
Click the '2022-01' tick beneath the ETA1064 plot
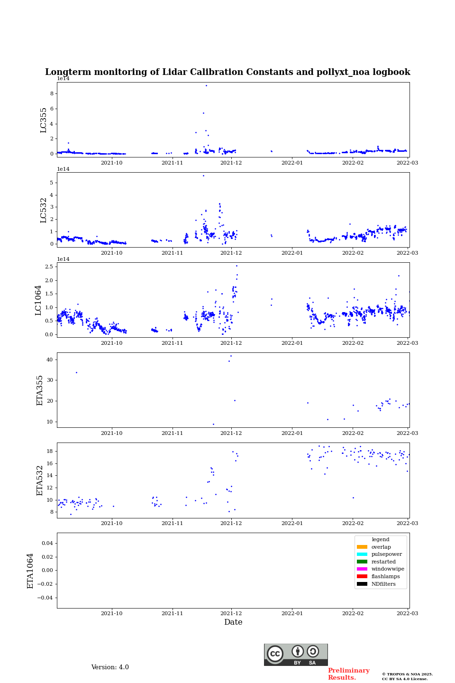(x=292, y=613)
